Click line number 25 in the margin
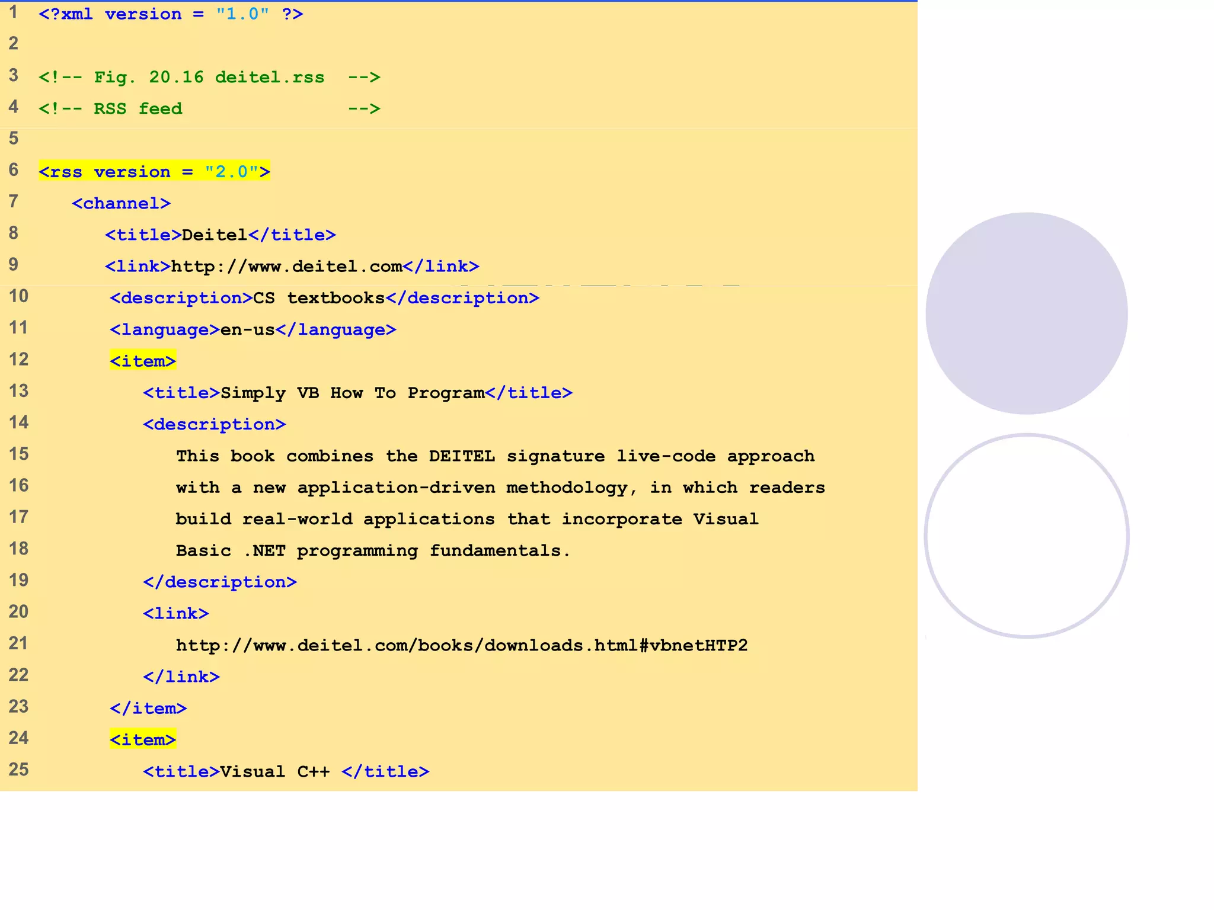1214x910 pixels. 18,769
